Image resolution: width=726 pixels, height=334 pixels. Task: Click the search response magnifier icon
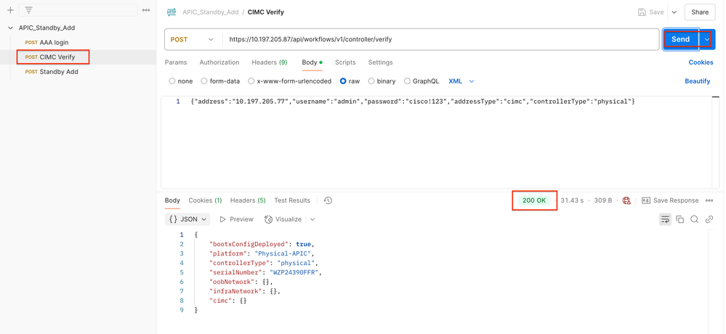pyautogui.click(x=694, y=219)
